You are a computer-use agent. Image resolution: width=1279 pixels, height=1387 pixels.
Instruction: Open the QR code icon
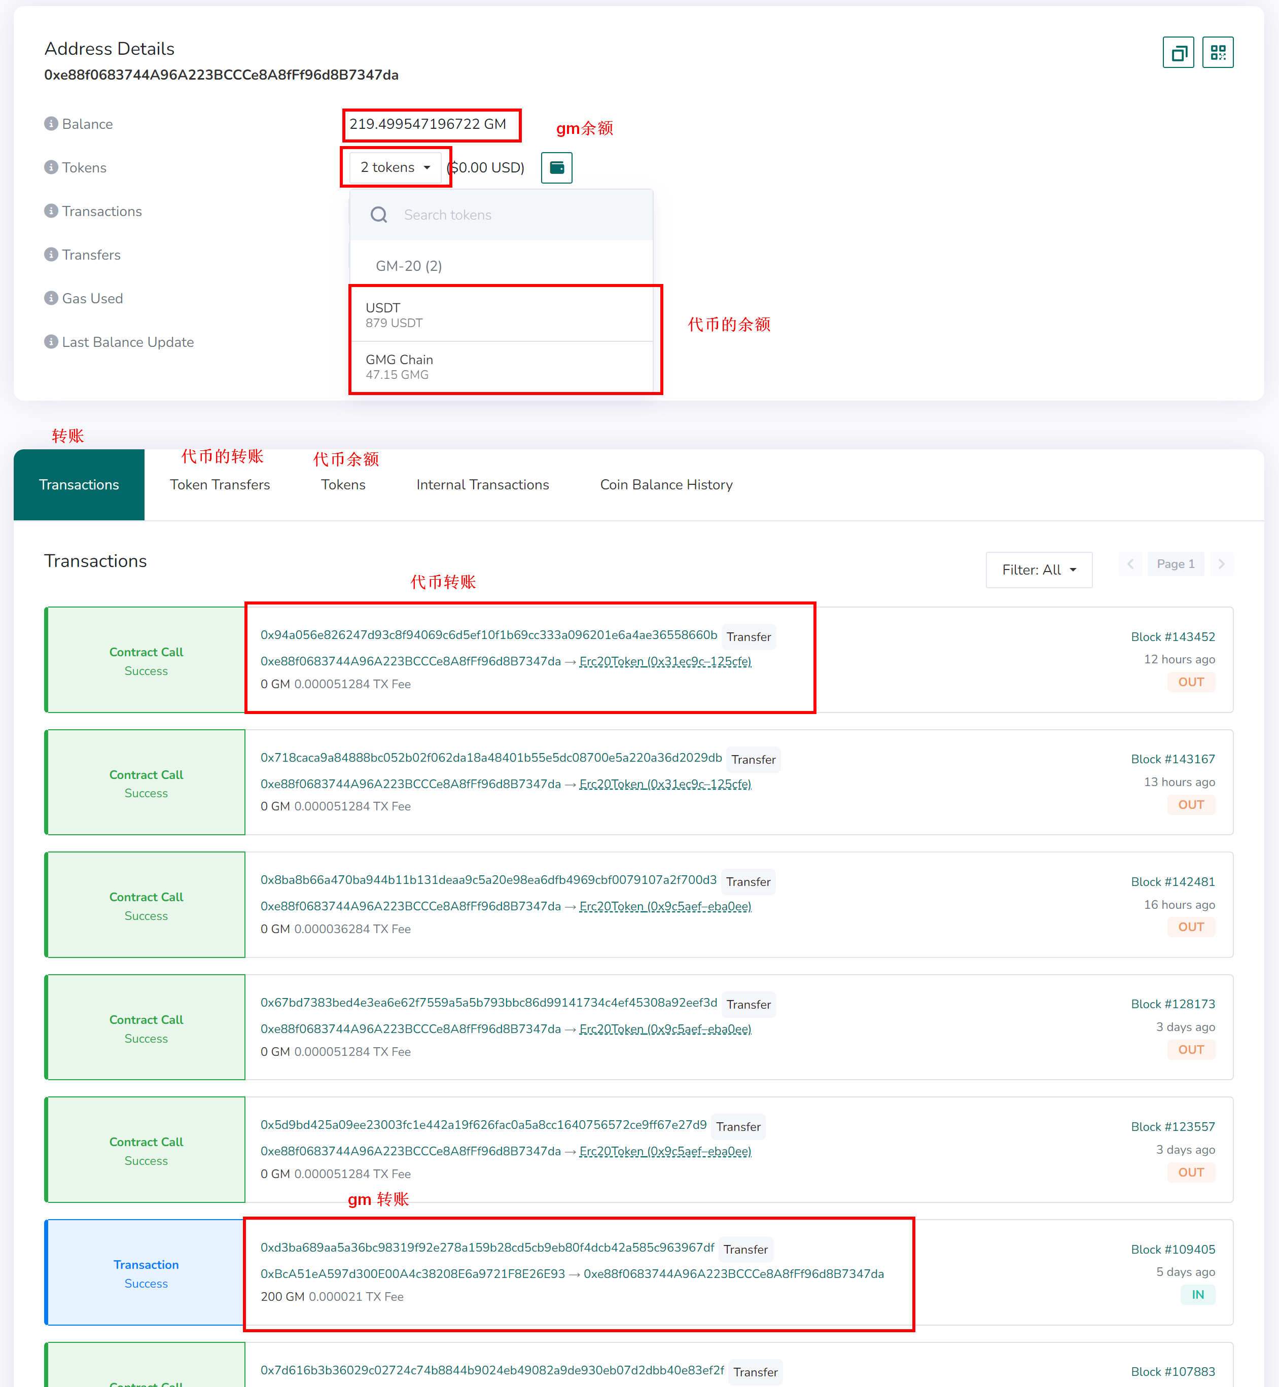pos(1218,53)
